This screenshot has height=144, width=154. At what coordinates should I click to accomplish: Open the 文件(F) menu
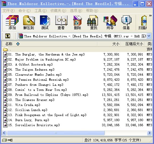[x=9, y=11]
